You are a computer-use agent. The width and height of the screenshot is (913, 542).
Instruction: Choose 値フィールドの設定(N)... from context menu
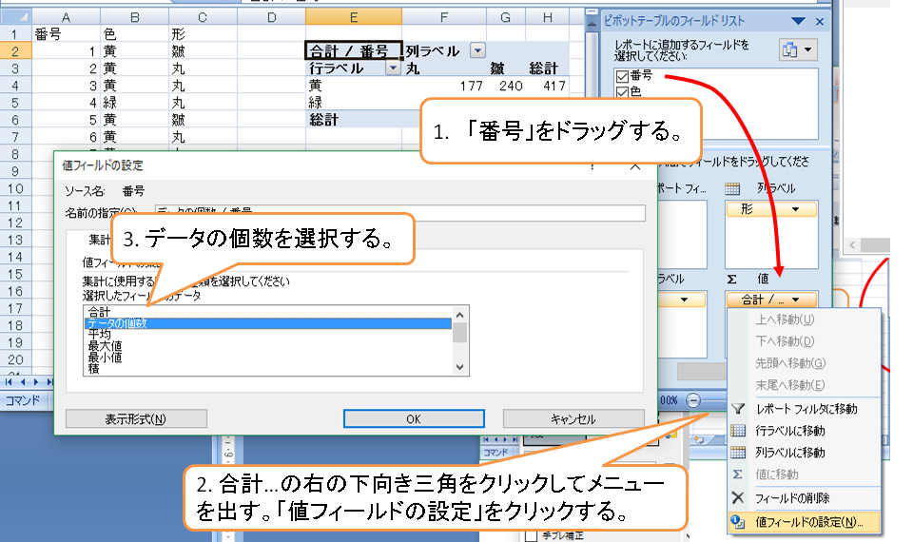808,521
